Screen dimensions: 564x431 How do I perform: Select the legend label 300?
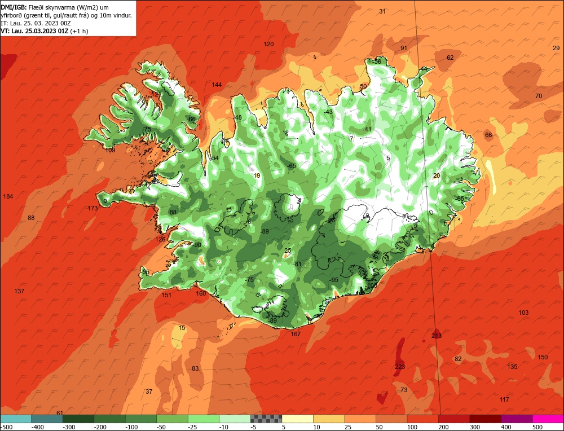point(475,427)
